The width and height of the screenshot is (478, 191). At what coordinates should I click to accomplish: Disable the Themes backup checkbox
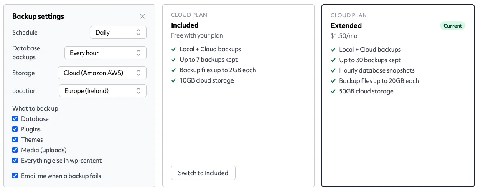(x=15, y=140)
